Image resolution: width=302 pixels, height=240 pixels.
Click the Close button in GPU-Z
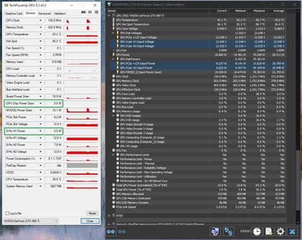(x=90, y=221)
